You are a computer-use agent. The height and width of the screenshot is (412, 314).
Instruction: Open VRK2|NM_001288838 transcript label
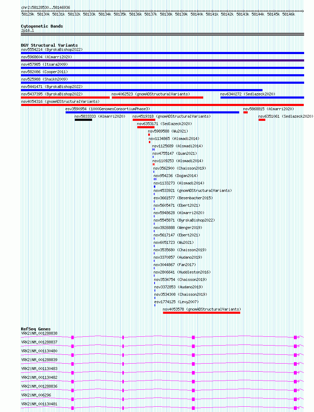[40, 334]
